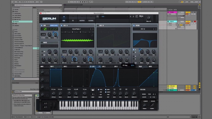212x119 pixels.
Task: Switch to the FX tab
Action: point(73,19)
